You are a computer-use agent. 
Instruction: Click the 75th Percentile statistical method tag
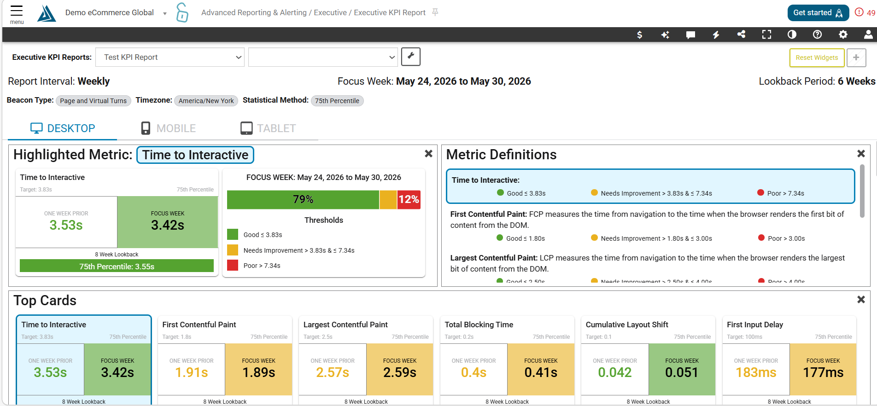click(337, 101)
